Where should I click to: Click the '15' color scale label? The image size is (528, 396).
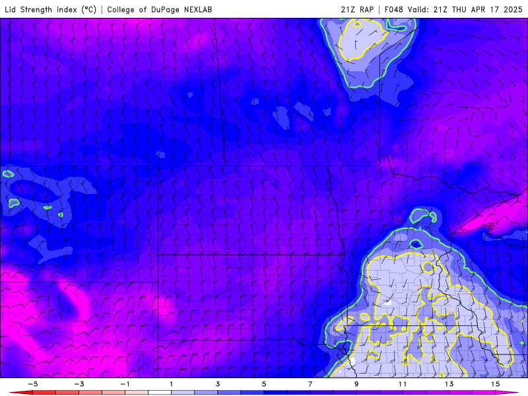495,384
